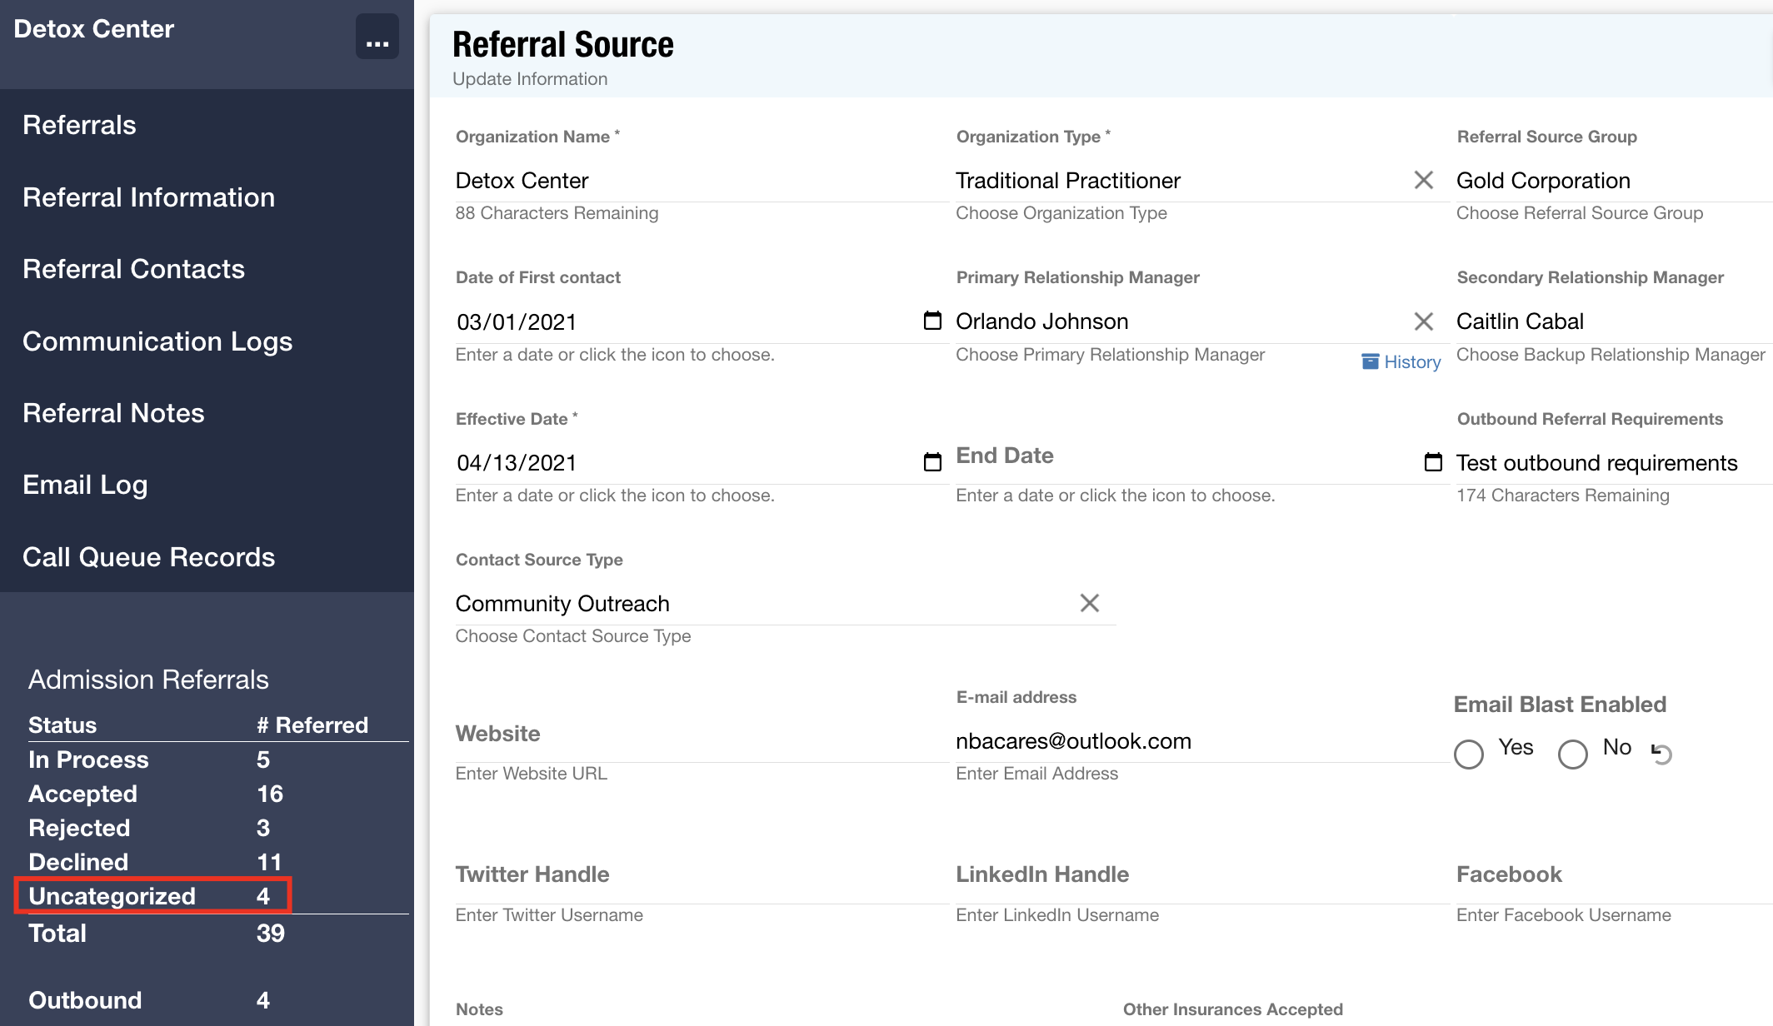Image resolution: width=1773 pixels, height=1026 pixels.
Task: Click the E-mail address input field
Action: pyautogui.click(x=1200, y=741)
